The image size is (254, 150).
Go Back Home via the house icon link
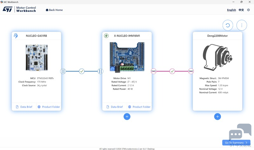click(x=54, y=10)
